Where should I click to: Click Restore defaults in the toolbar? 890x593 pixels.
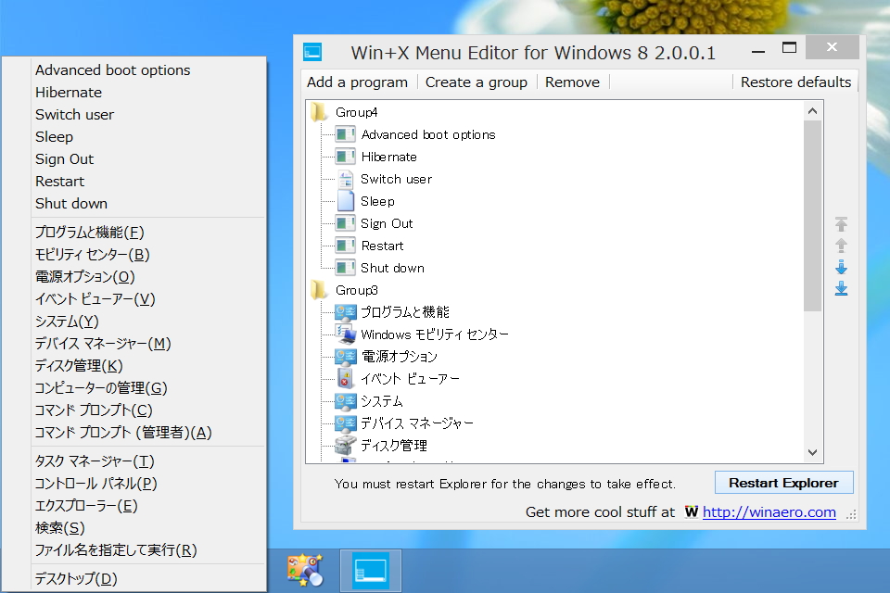795,82
